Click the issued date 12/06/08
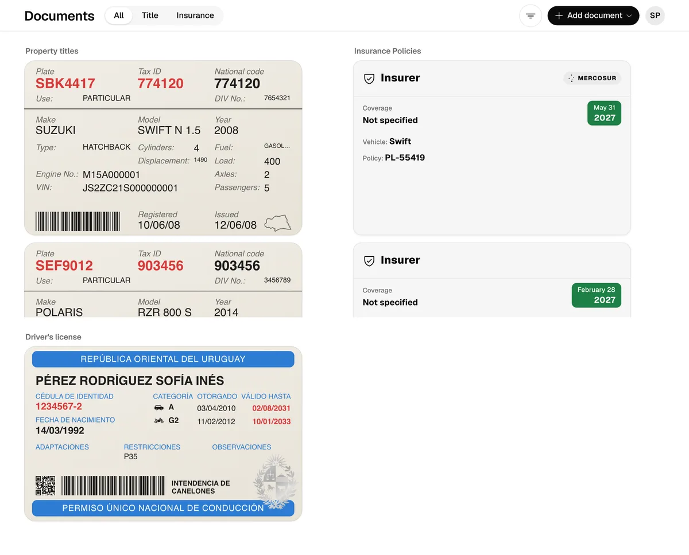The image size is (689, 555). [x=235, y=225]
